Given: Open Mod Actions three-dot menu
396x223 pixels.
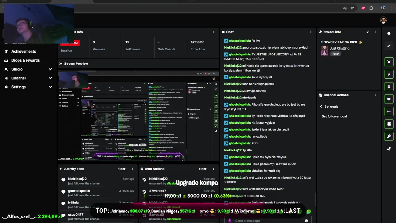Looking at the screenshot, I should (x=213, y=169).
